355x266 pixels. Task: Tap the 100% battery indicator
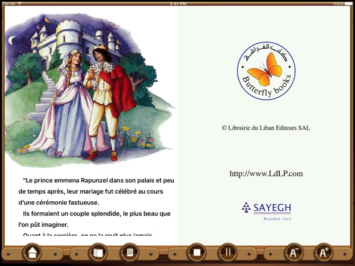(343, 3)
